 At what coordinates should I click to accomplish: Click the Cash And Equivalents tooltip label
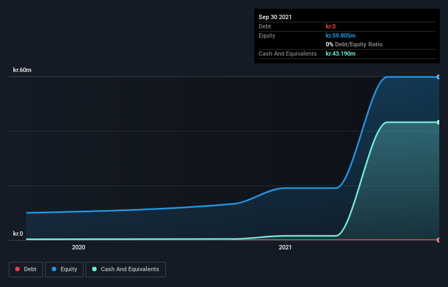click(288, 53)
